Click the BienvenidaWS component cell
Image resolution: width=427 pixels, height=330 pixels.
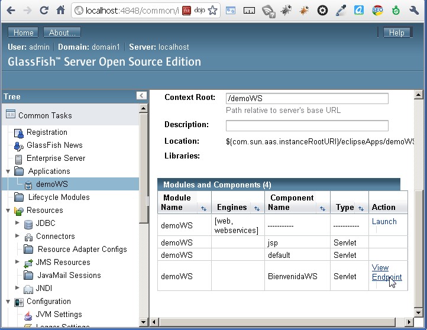pyautogui.click(x=297, y=276)
